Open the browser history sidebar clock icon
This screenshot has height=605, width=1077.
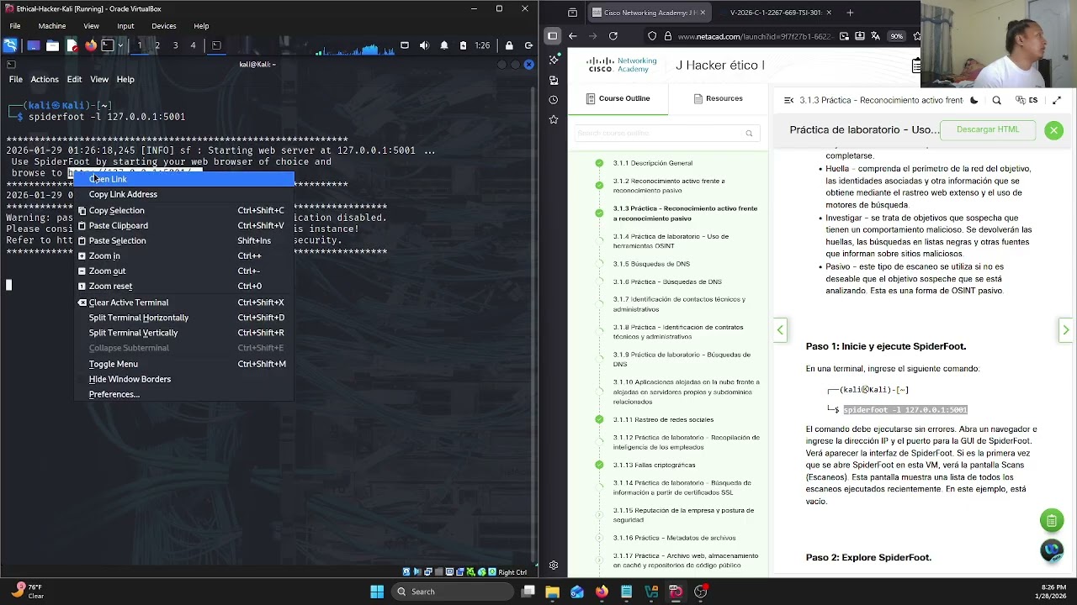pyautogui.click(x=553, y=100)
